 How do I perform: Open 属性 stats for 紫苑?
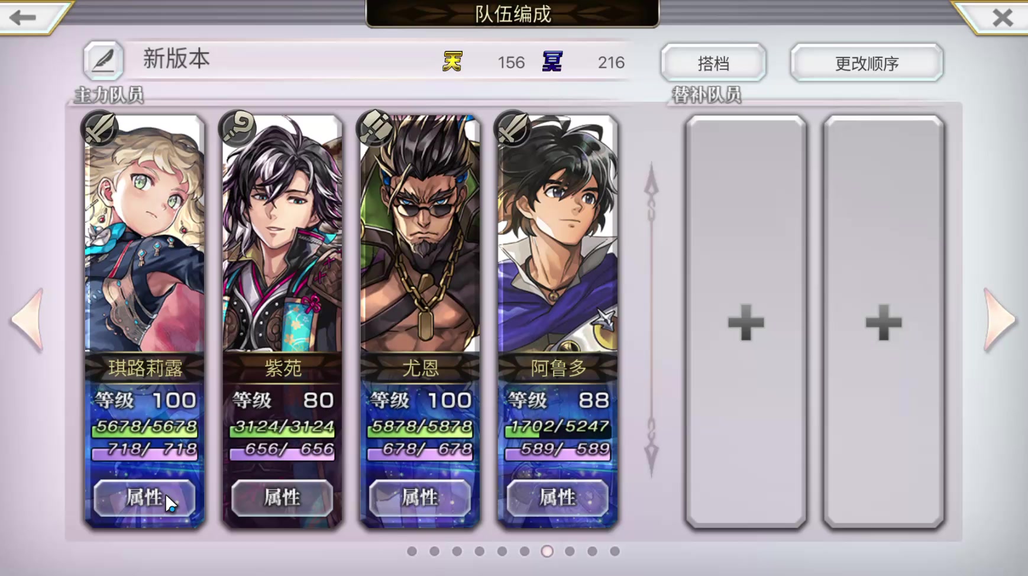[282, 497]
